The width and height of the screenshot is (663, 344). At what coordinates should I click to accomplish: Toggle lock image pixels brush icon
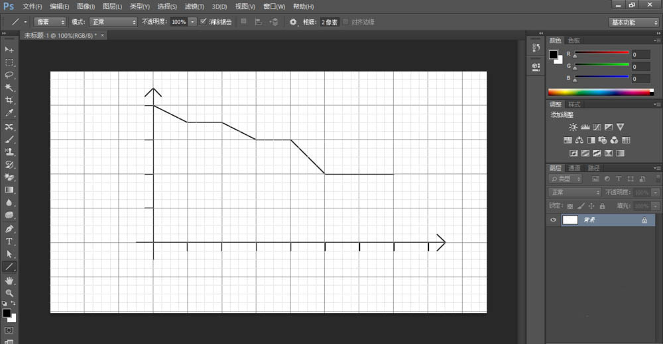point(581,206)
